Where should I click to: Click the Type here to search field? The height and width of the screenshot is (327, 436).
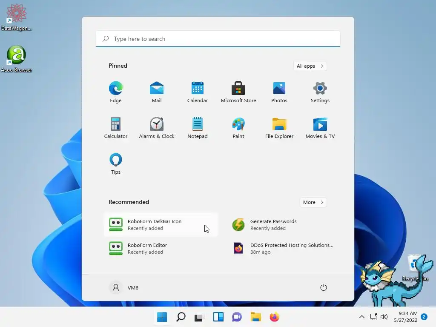tap(218, 39)
